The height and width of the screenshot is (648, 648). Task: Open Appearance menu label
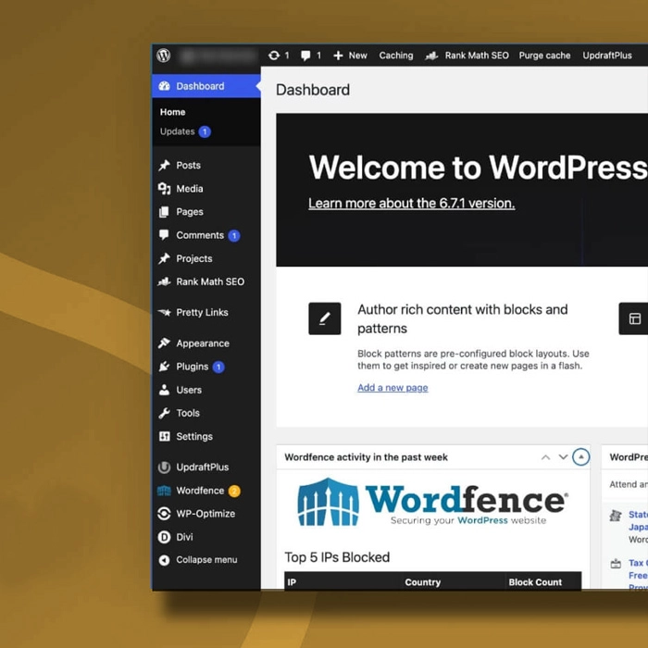[x=203, y=343]
